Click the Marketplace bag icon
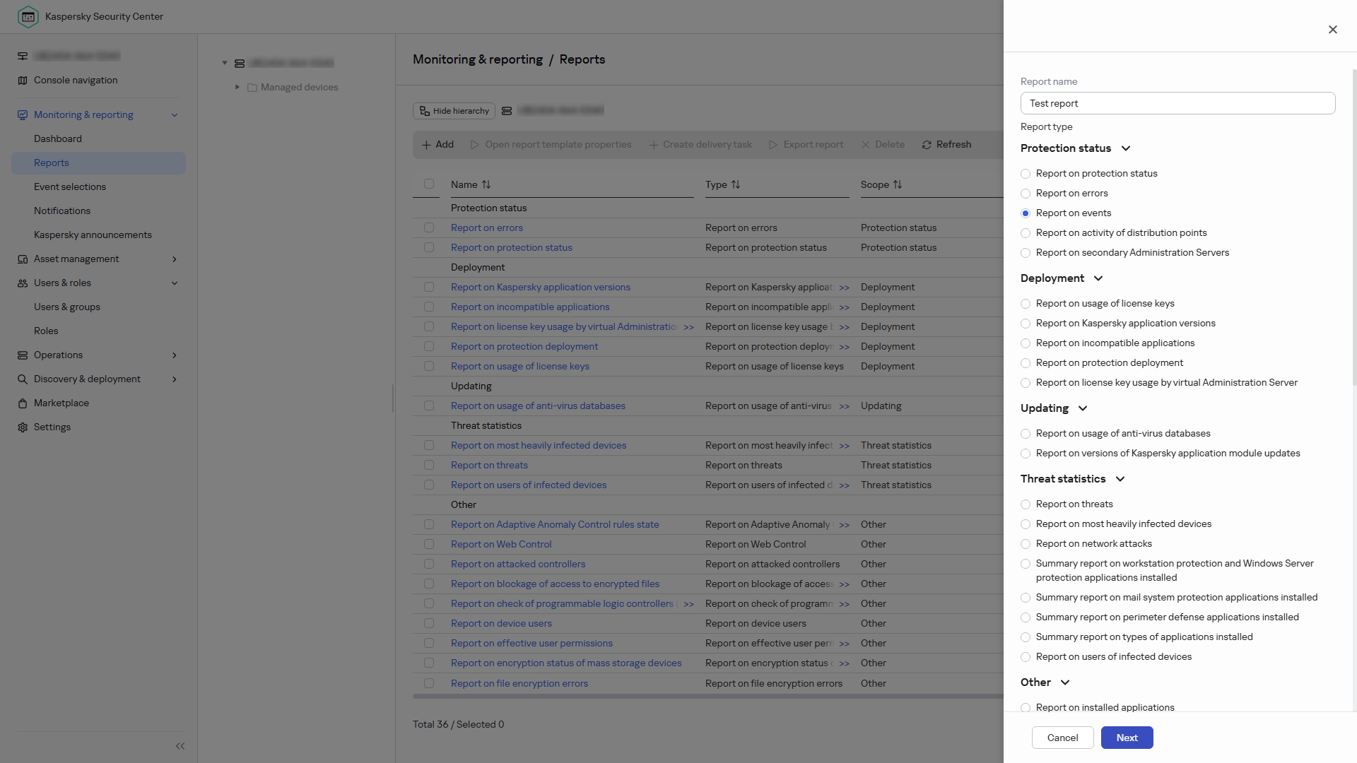Image resolution: width=1357 pixels, height=763 pixels. pyautogui.click(x=23, y=403)
